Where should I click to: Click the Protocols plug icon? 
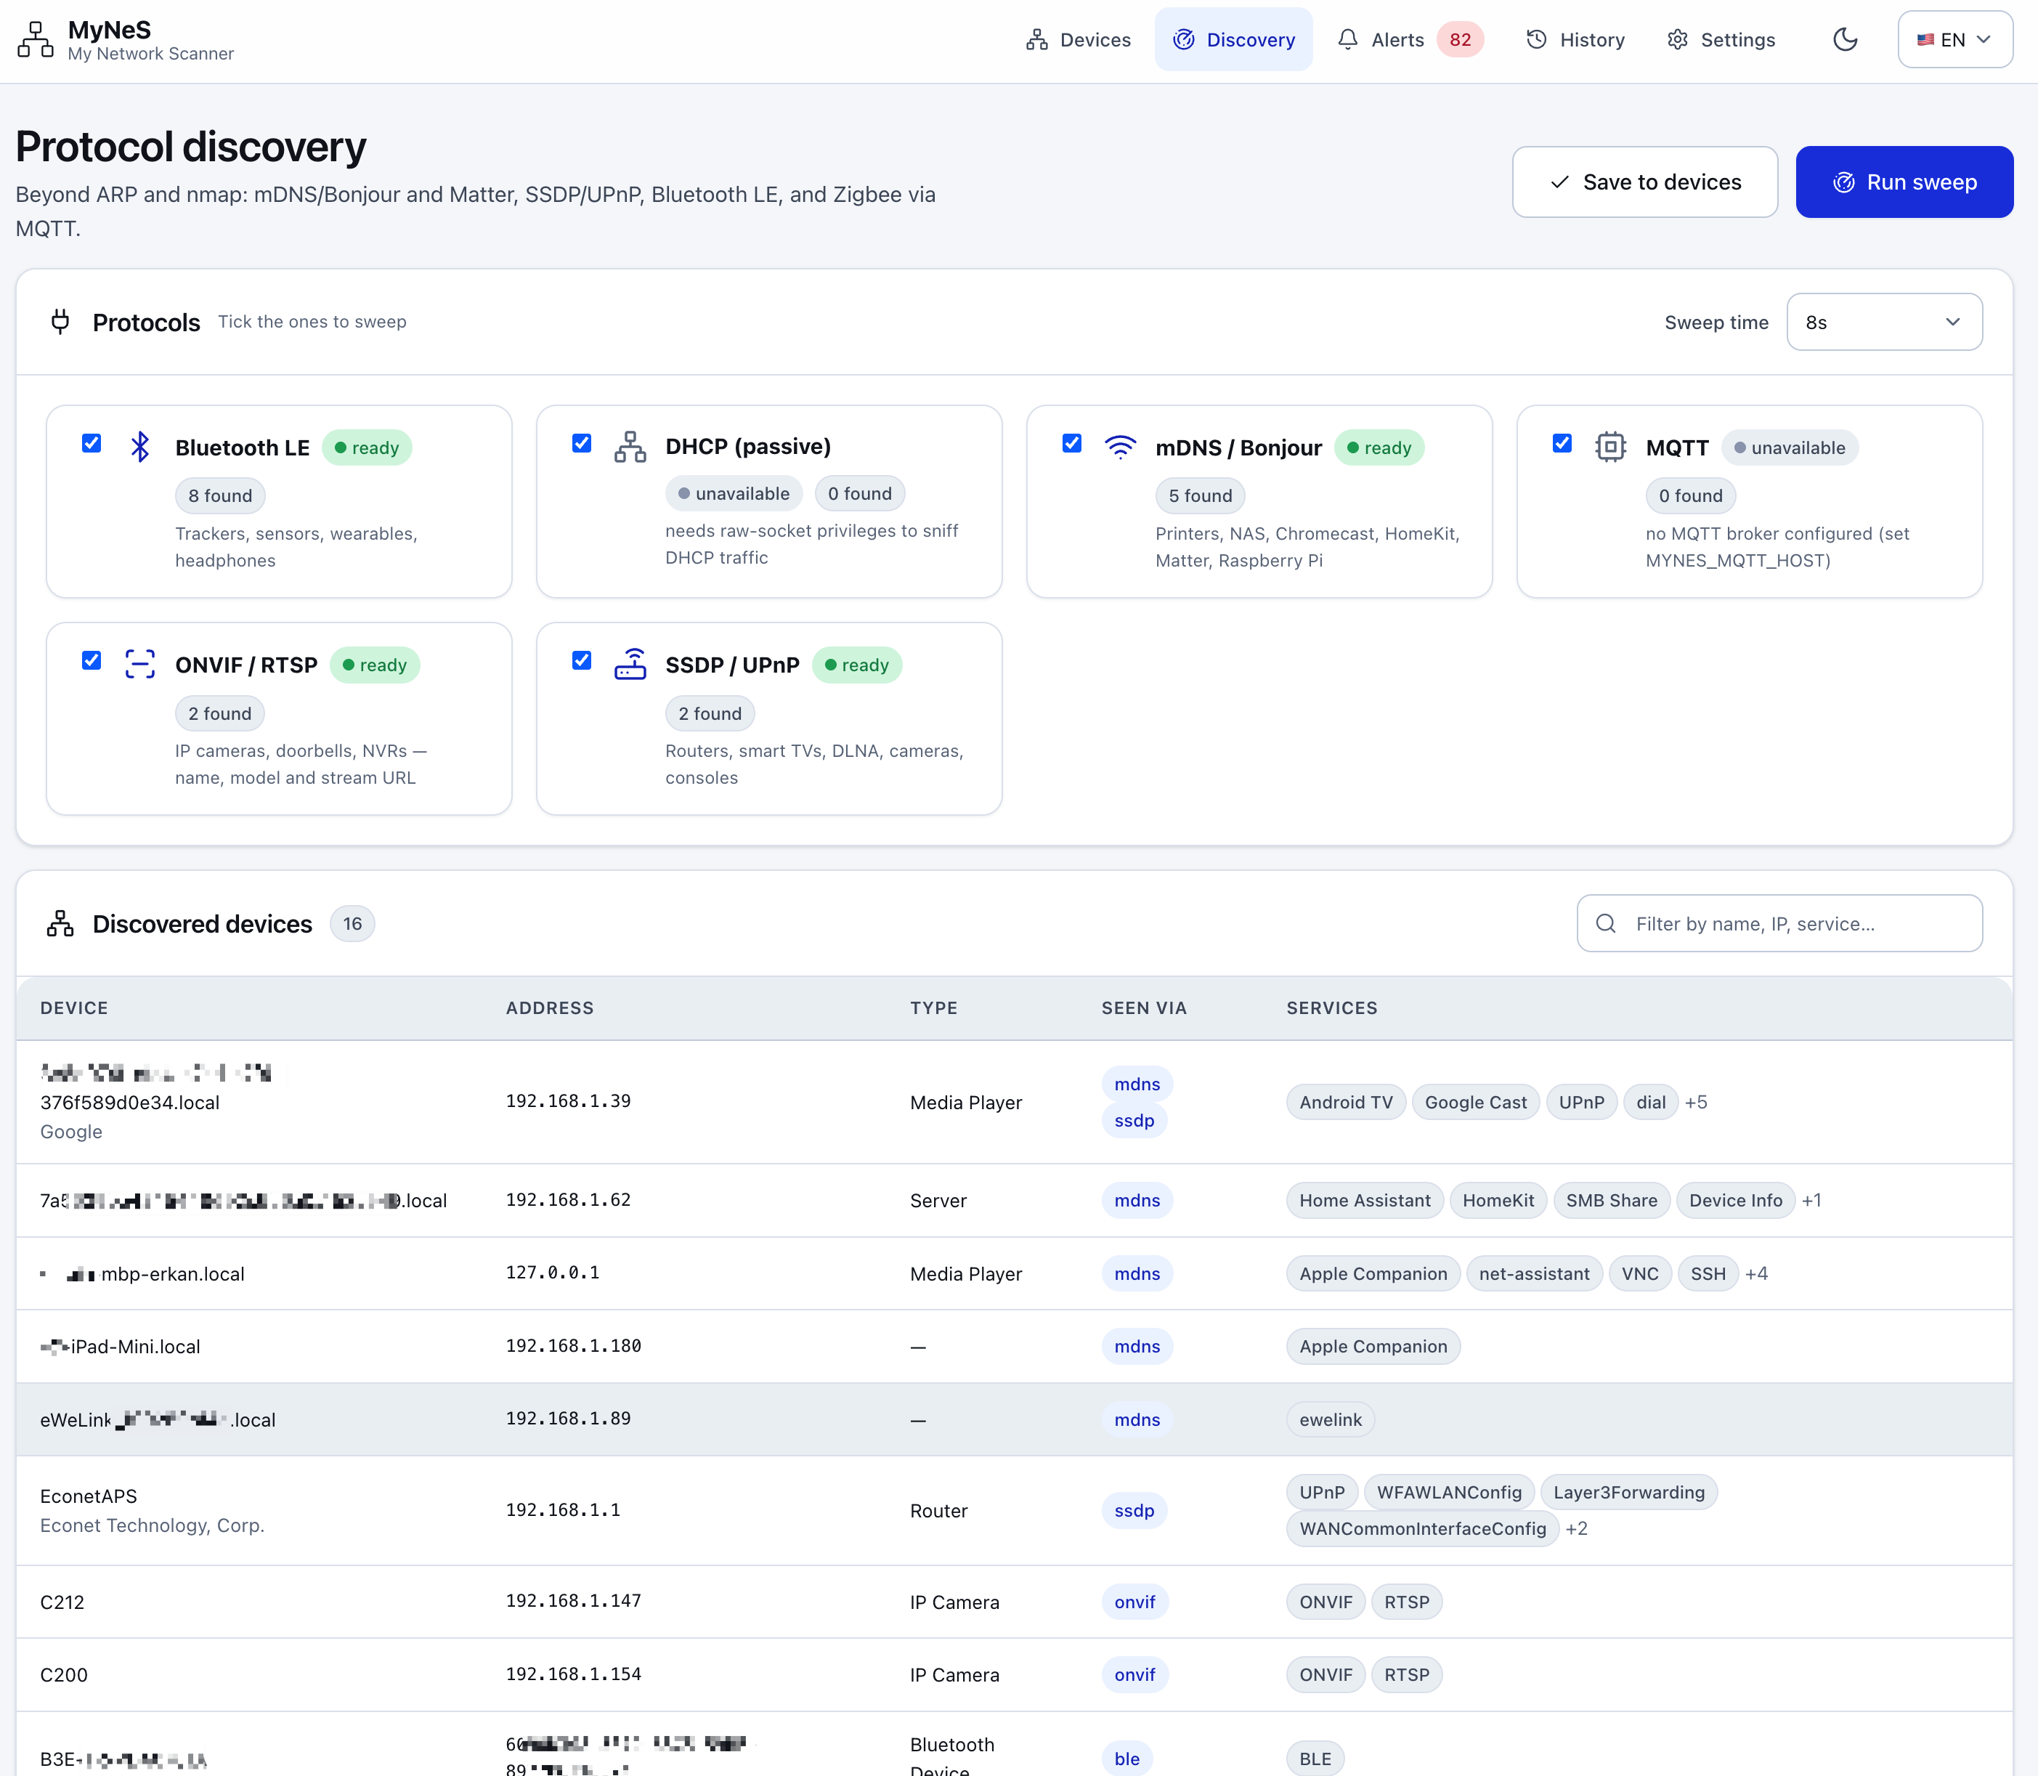pos(60,322)
